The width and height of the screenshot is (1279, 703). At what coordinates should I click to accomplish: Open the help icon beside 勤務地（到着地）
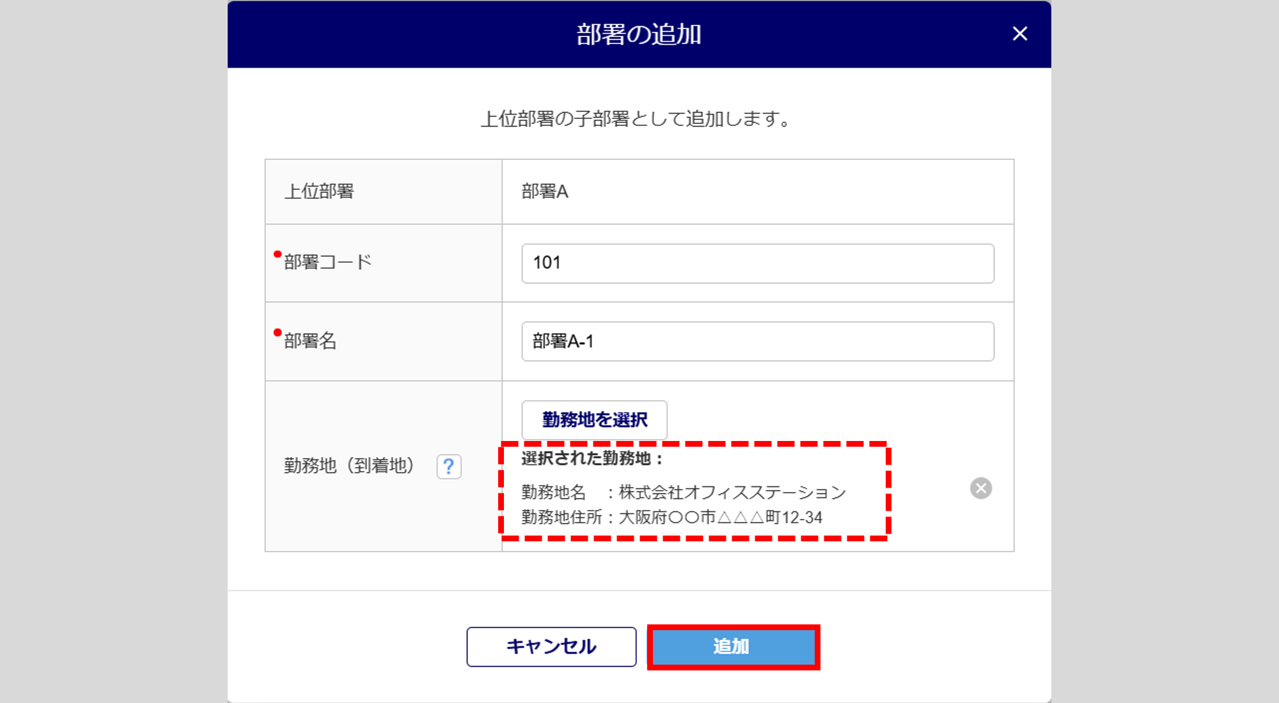pyautogui.click(x=449, y=467)
